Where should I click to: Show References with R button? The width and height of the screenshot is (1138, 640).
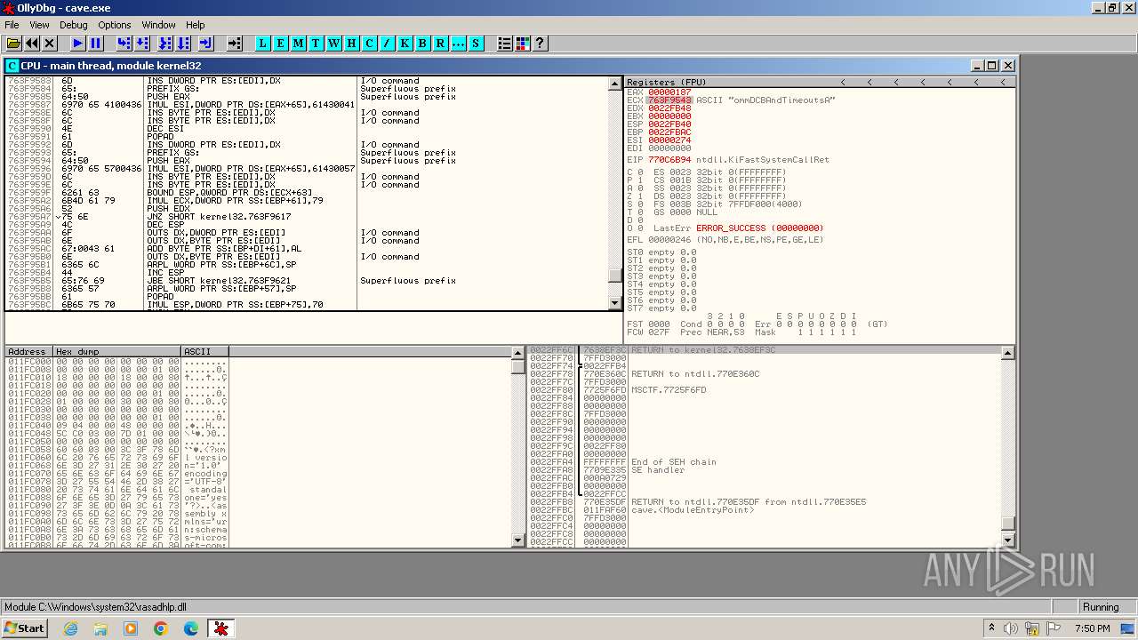[x=441, y=43]
